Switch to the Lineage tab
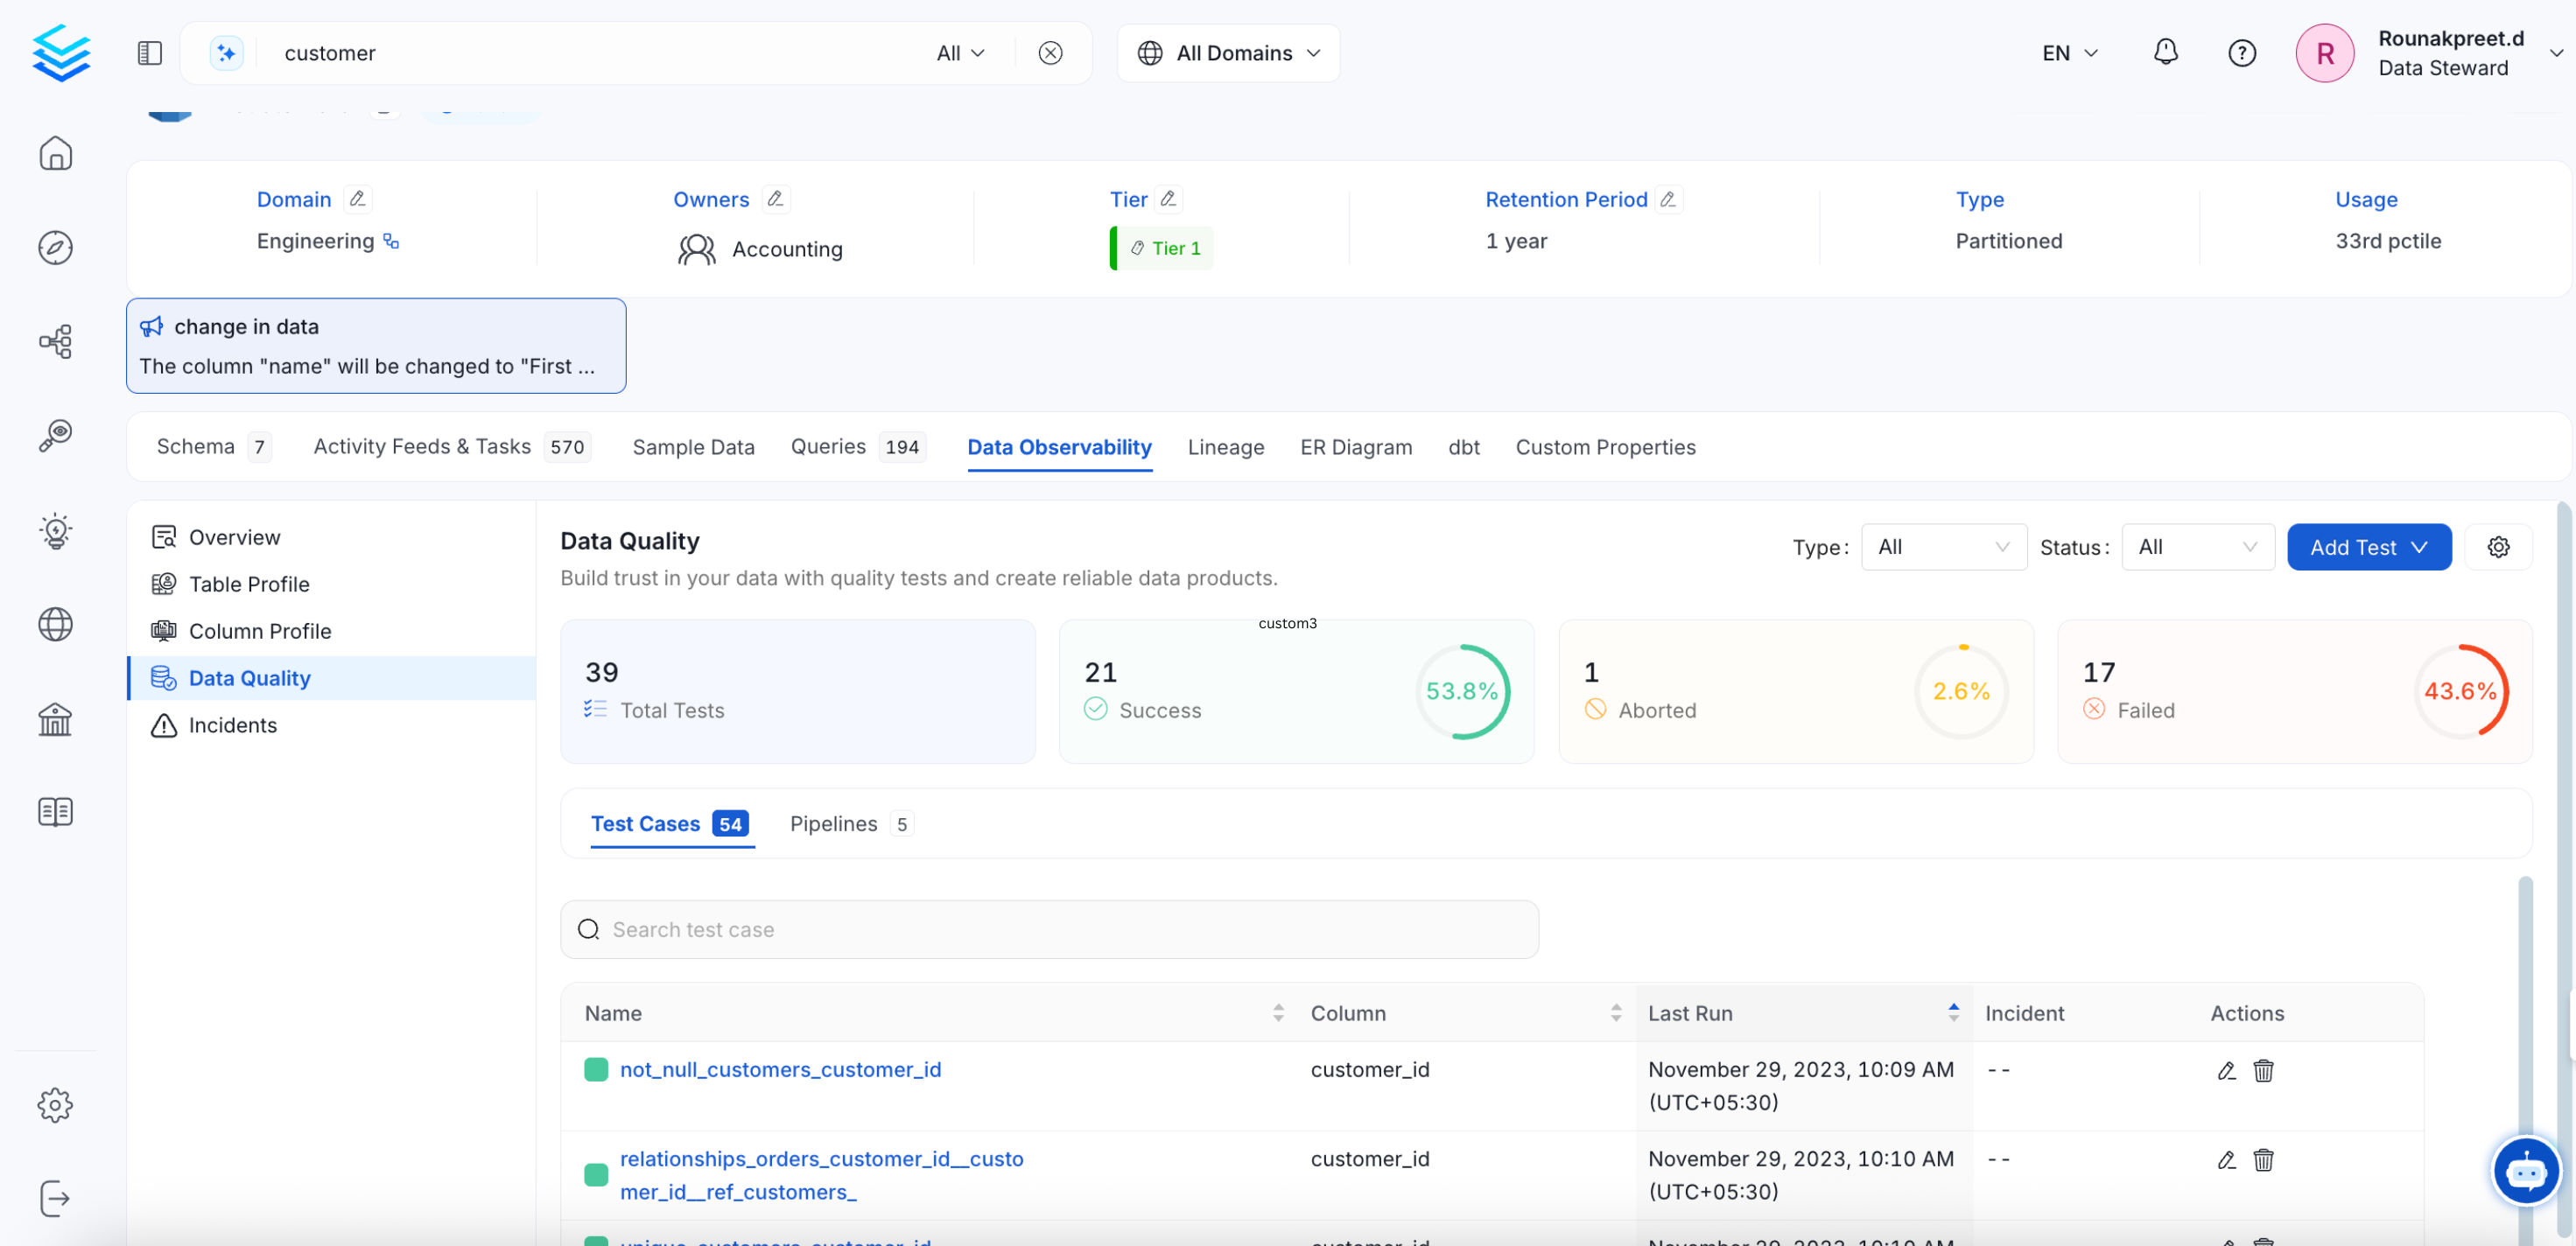Viewport: 2576px width, 1246px height. click(x=1225, y=446)
